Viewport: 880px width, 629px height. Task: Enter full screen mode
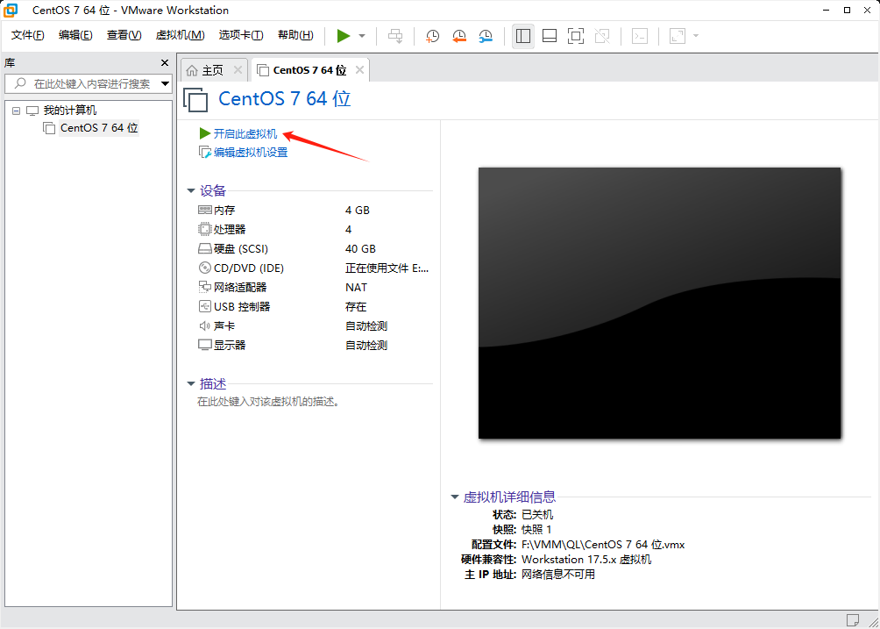pos(576,36)
